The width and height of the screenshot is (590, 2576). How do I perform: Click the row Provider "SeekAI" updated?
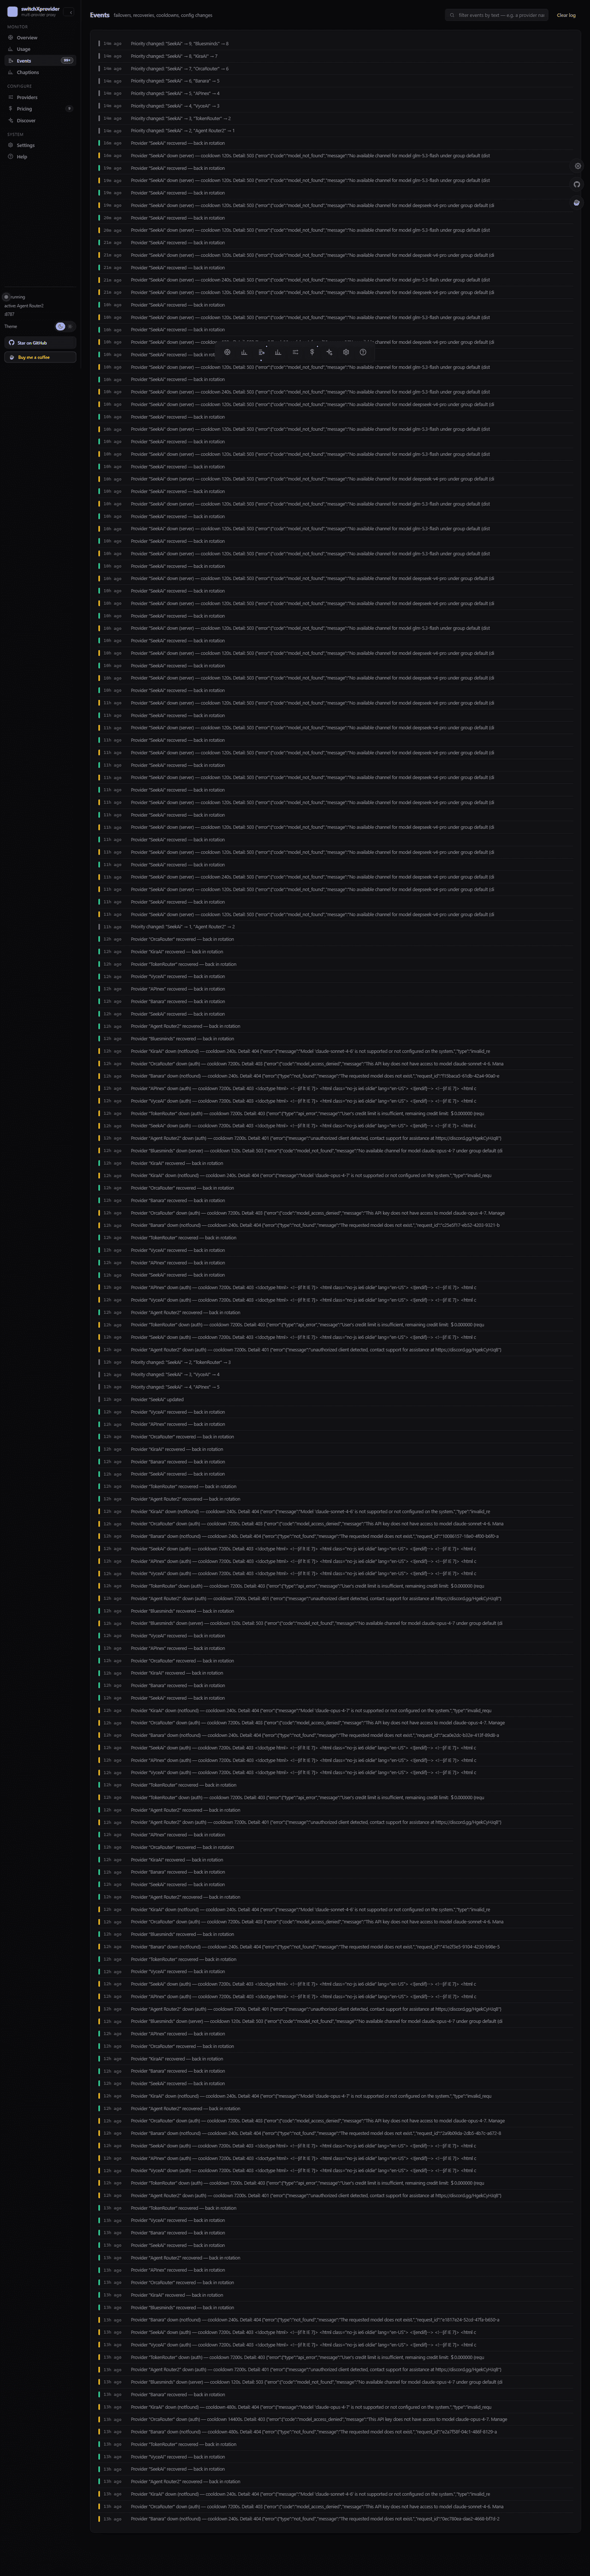pos(336,1399)
